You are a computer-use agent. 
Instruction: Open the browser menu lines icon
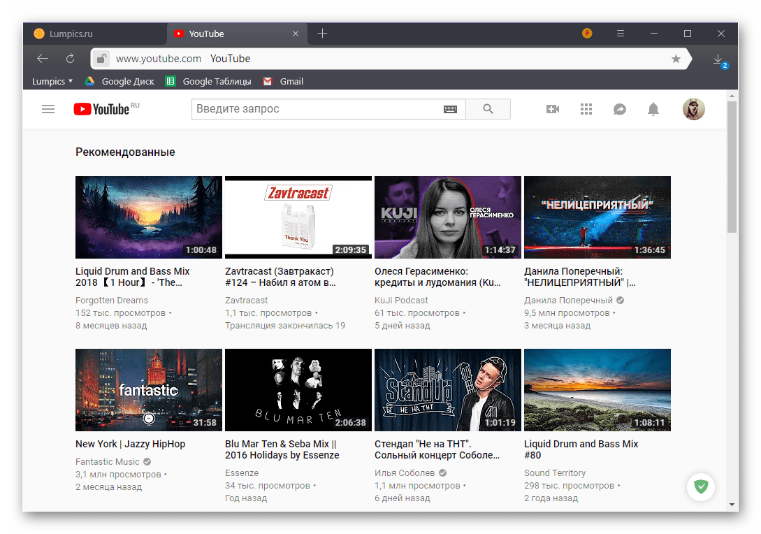point(621,34)
